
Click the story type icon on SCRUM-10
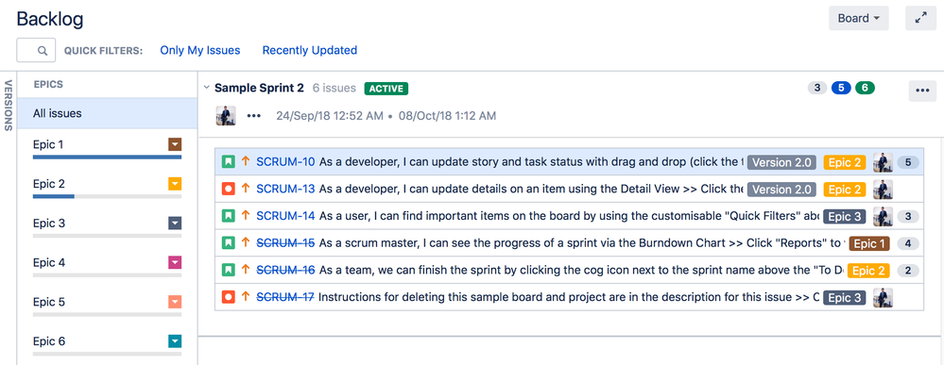(228, 162)
